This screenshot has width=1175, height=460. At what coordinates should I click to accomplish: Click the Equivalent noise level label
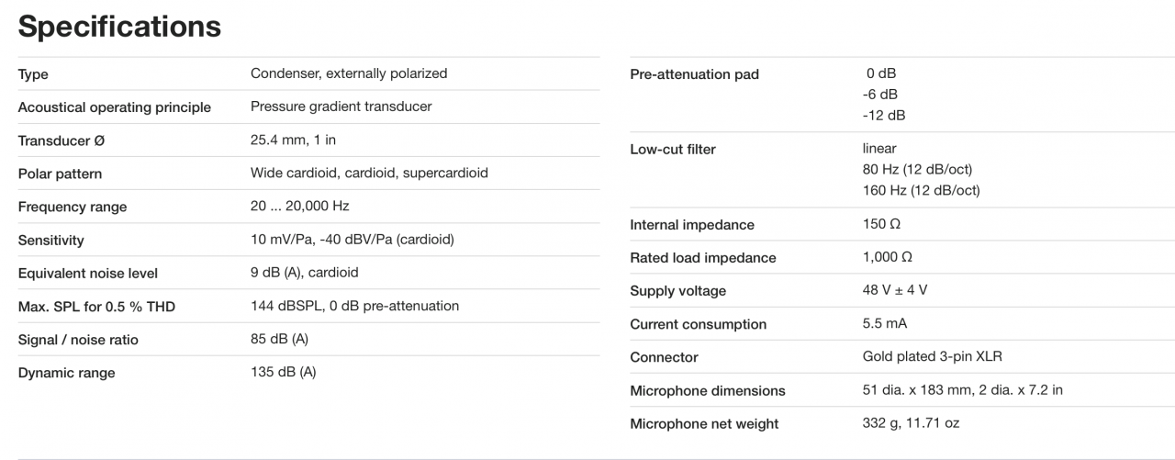click(87, 273)
